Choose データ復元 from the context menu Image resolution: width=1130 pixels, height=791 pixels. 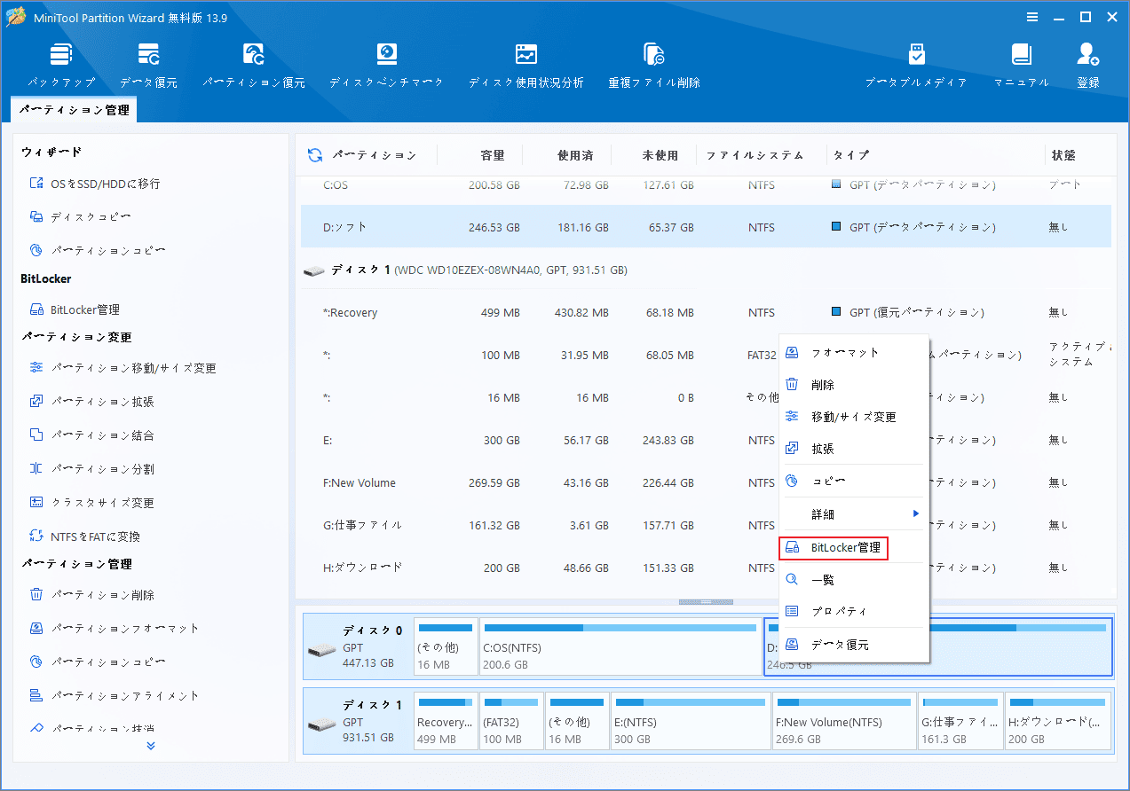(854, 645)
